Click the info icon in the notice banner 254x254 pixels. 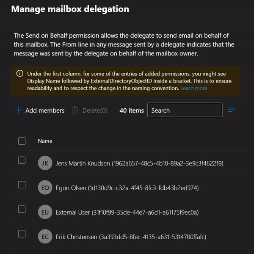click(x=19, y=73)
